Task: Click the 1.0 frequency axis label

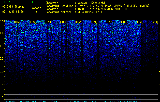Action: [2, 46]
